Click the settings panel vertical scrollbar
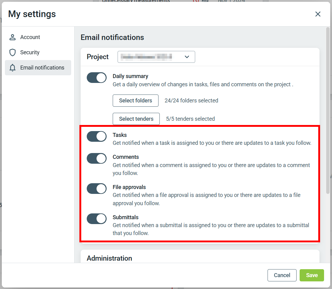The width and height of the screenshot is (332, 289). (x=328, y=110)
